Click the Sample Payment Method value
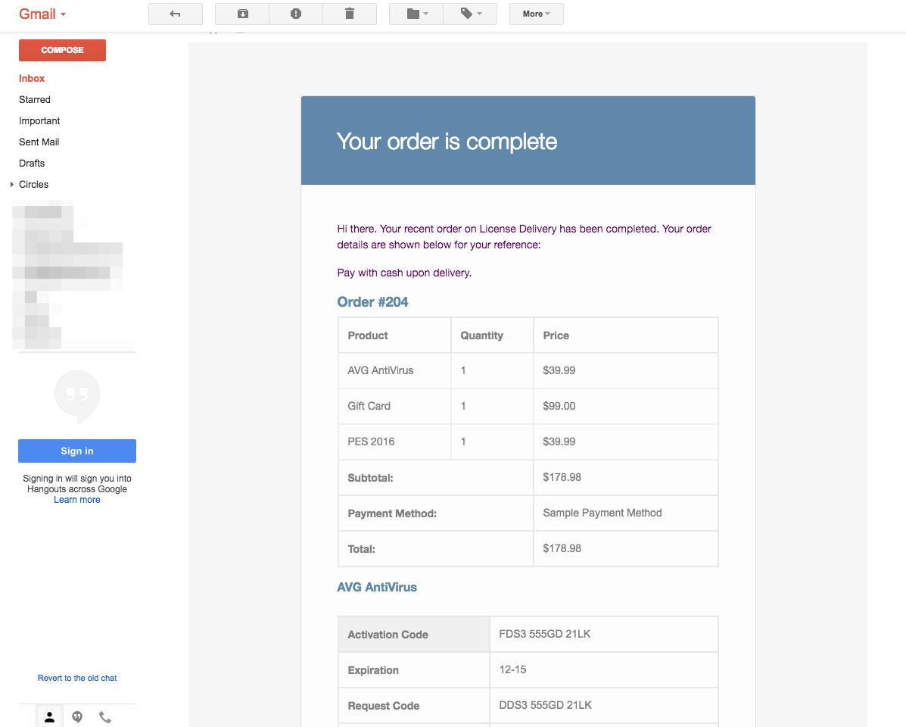 [602, 513]
